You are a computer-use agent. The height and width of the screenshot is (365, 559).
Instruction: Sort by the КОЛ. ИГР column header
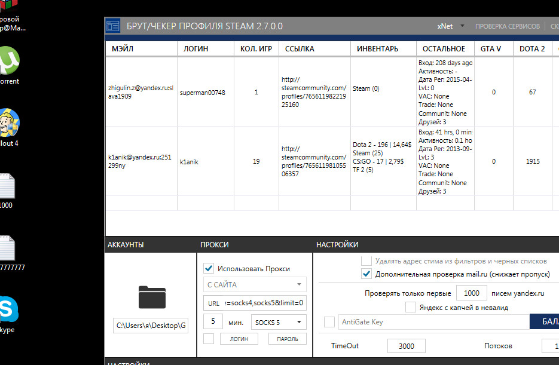(256, 49)
